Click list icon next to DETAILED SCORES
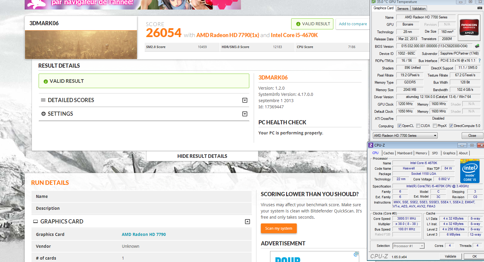Screen dimensions: 484x262 pyautogui.click(x=43, y=100)
